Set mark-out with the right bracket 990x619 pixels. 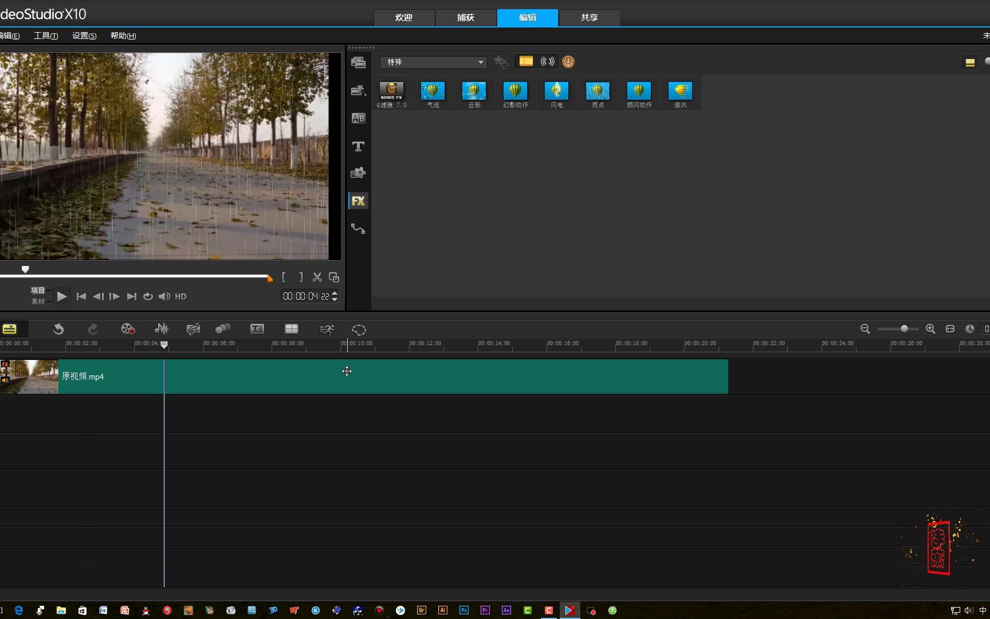[x=301, y=277]
